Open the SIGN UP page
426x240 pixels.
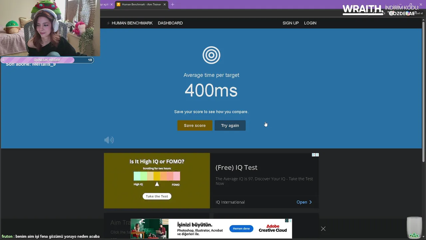coord(291,23)
